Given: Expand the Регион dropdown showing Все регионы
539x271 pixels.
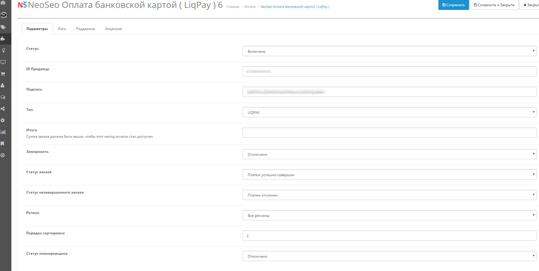Looking at the screenshot, I should tap(389, 215).
